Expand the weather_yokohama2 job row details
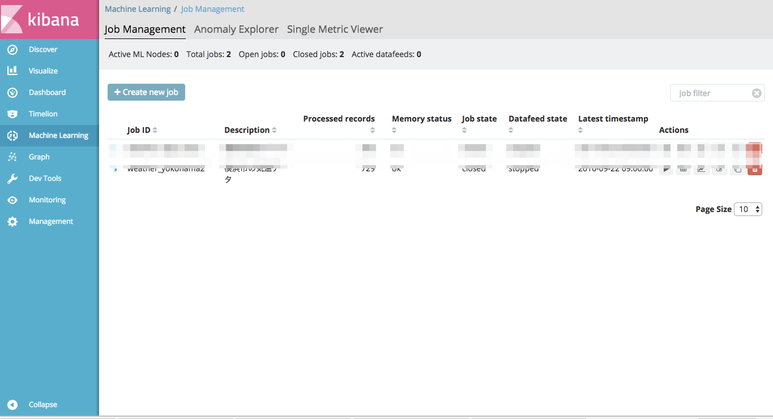This screenshot has width=773, height=419. [x=116, y=170]
